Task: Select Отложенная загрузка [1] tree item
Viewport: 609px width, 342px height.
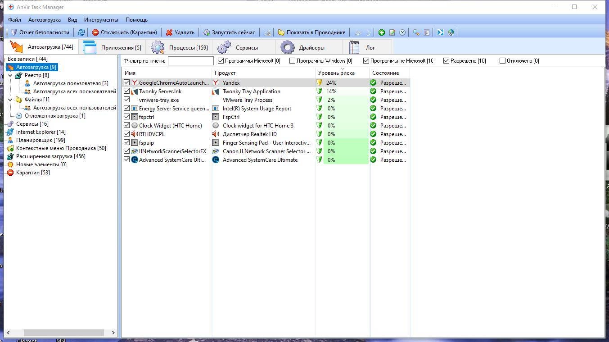Action: (55, 116)
